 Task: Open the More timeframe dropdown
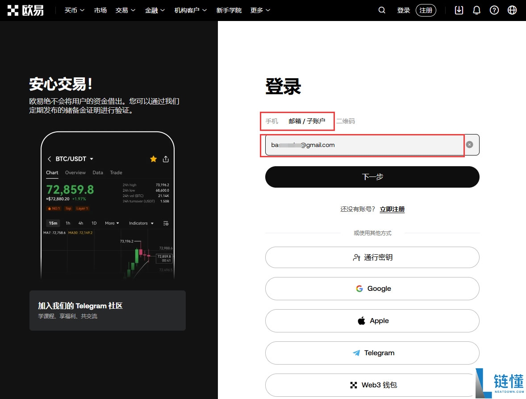point(112,223)
